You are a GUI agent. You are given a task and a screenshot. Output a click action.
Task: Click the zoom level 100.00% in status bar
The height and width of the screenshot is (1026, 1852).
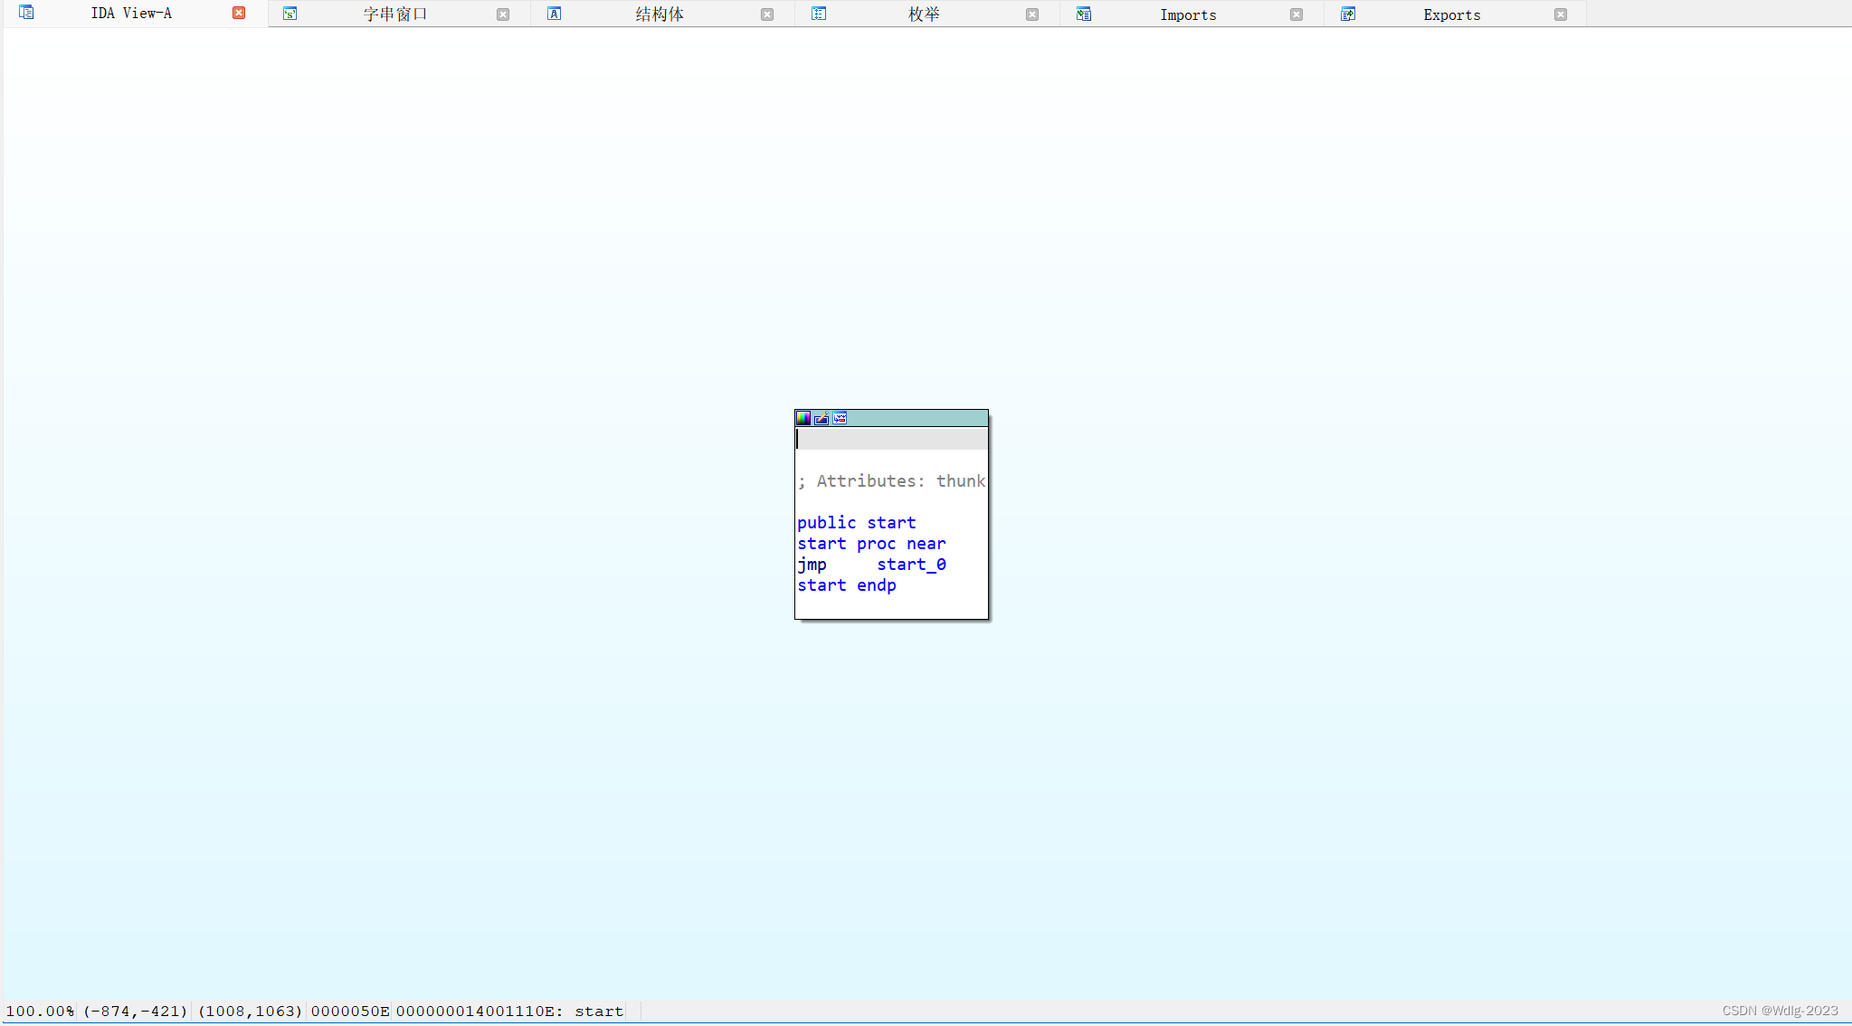pos(40,1012)
